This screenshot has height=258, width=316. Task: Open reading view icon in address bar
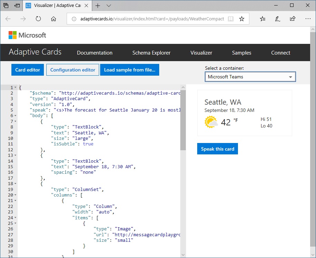pos(231,19)
